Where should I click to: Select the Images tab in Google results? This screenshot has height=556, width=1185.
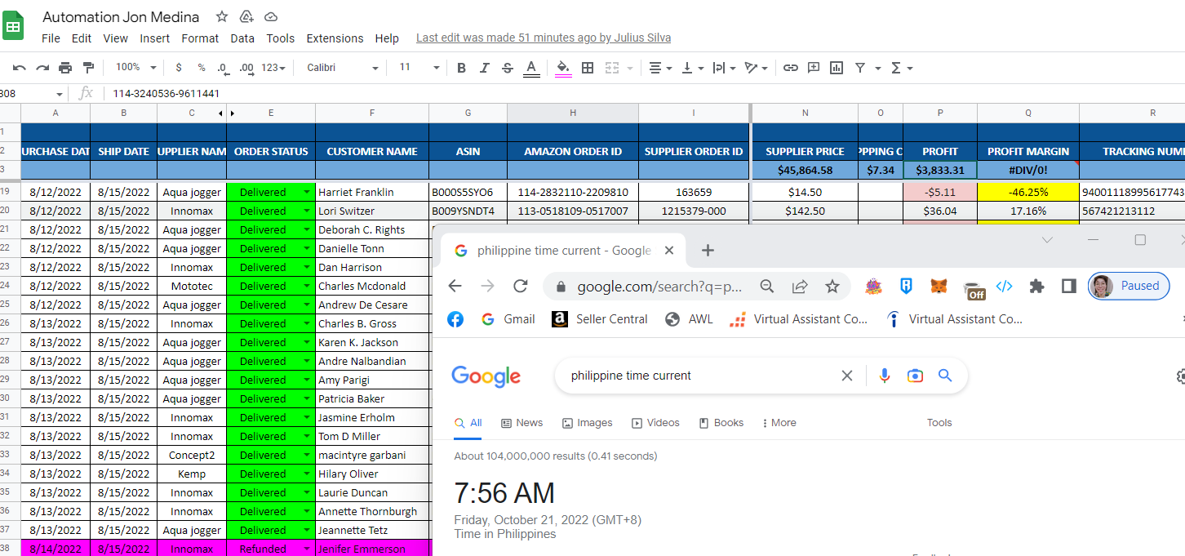coord(588,423)
